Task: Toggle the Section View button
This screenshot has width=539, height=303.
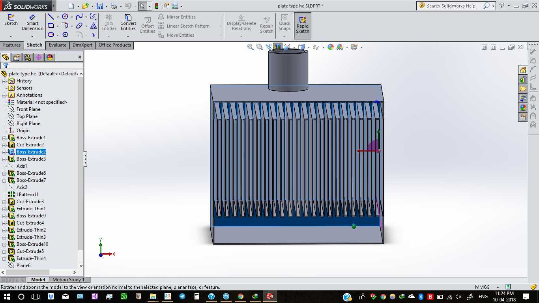Action: click(278, 47)
